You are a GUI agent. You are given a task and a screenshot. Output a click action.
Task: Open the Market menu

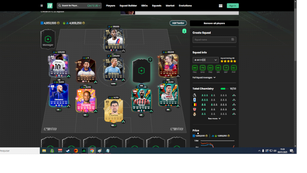[x=170, y=6]
